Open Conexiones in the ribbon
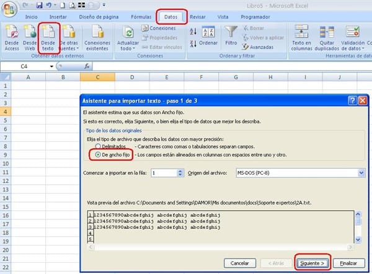The image size is (372, 274). [x=159, y=29]
